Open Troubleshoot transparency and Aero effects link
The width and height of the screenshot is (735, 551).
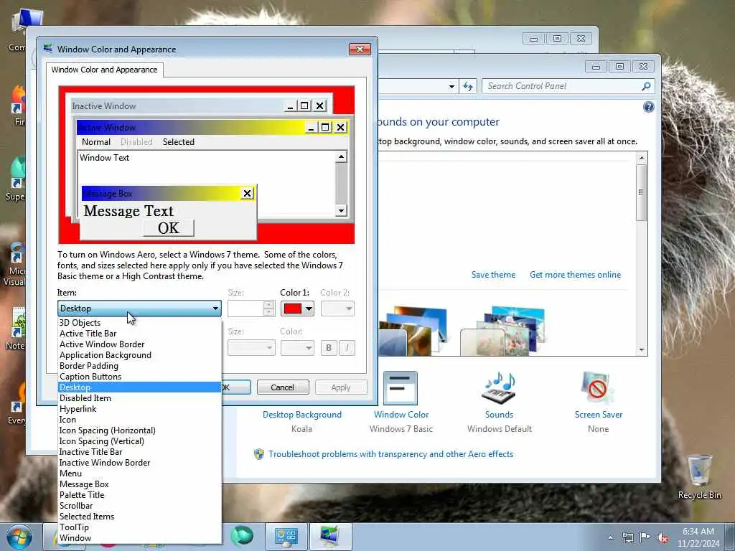[391, 454]
